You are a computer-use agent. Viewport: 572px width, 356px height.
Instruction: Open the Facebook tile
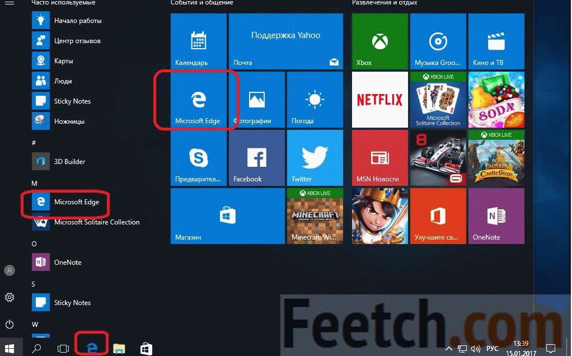[x=256, y=158]
